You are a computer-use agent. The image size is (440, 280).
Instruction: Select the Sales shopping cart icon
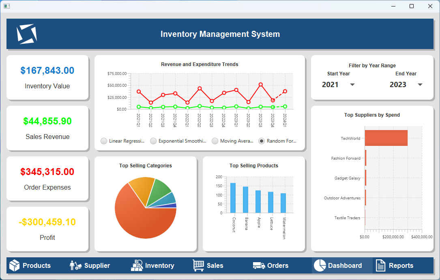(197, 265)
